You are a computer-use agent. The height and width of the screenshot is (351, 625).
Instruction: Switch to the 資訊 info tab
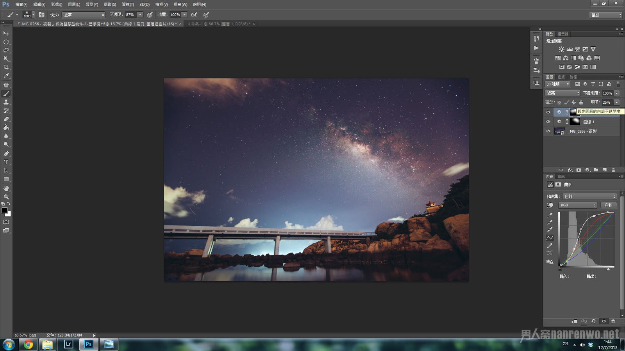tap(561, 177)
